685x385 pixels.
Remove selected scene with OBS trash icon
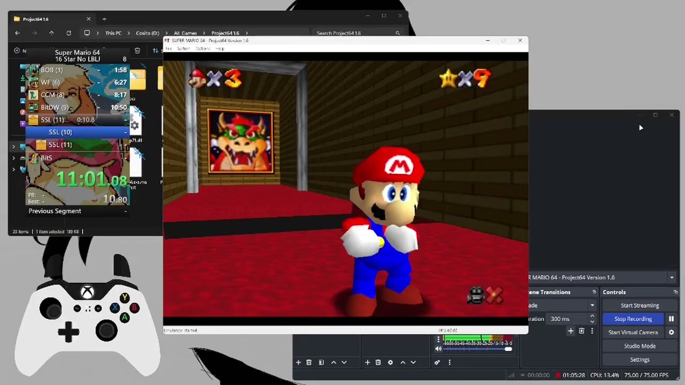[x=309, y=362]
